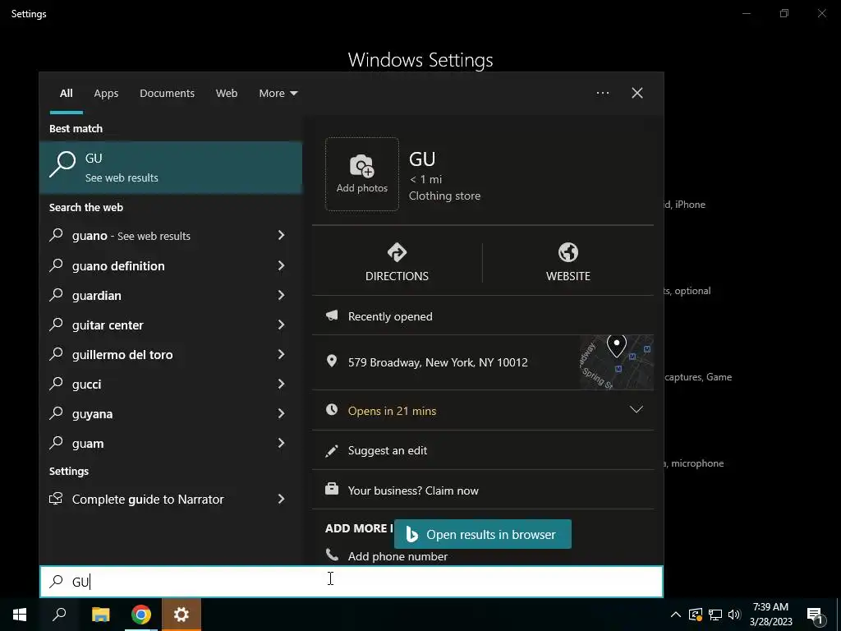Screen dimensions: 841x631
Task: Show hidden system tray icons
Action: tap(676, 615)
